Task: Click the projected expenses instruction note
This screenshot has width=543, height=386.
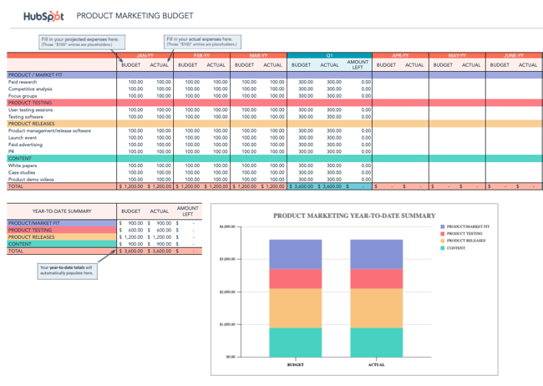Action: [79, 41]
